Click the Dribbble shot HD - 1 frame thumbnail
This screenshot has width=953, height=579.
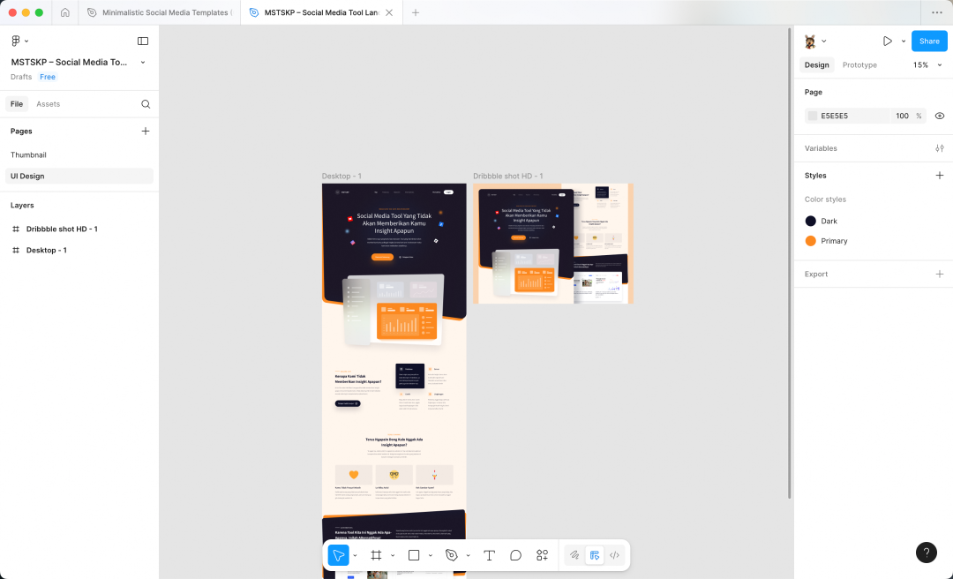click(x=553, y=244)
